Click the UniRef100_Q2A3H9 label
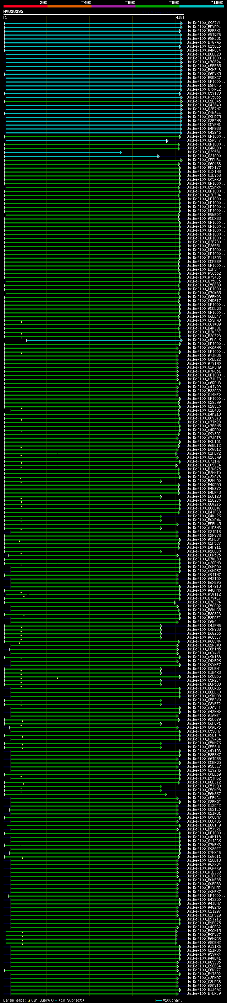This screenshot has width=227, height=1003. pos(203,367)
